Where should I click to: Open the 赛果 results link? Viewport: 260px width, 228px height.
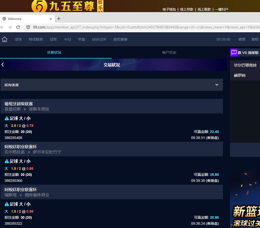pyautogui.click(x=242, y=39)
